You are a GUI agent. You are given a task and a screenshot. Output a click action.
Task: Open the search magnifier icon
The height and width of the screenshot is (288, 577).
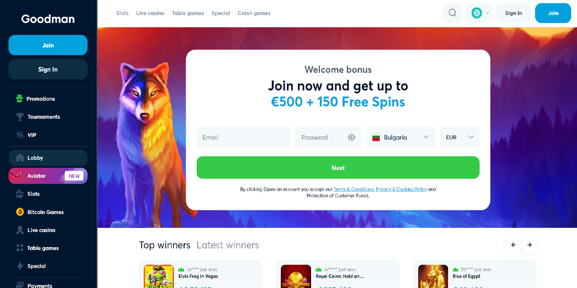tap(453, 13)
